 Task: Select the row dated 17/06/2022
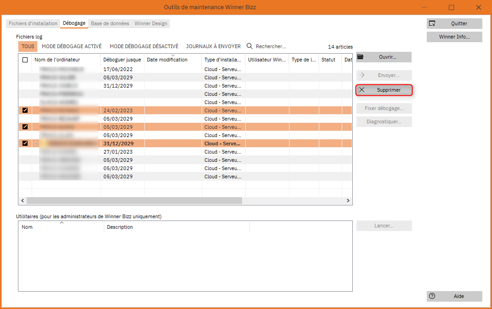pos(185,69)
